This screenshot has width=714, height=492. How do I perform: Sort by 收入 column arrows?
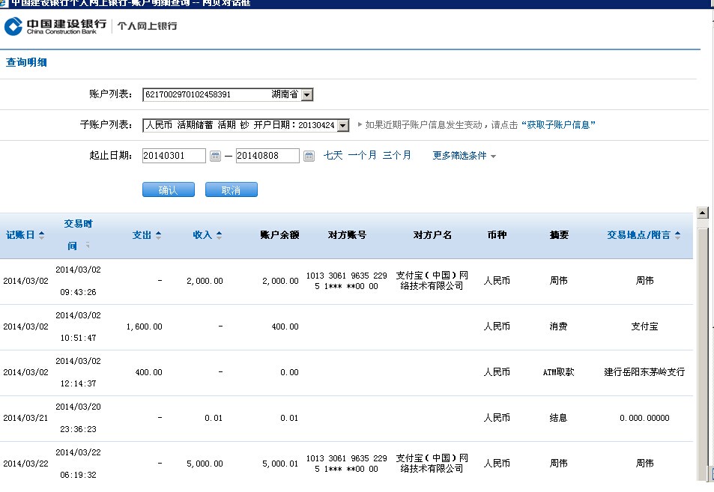point(219,235)
